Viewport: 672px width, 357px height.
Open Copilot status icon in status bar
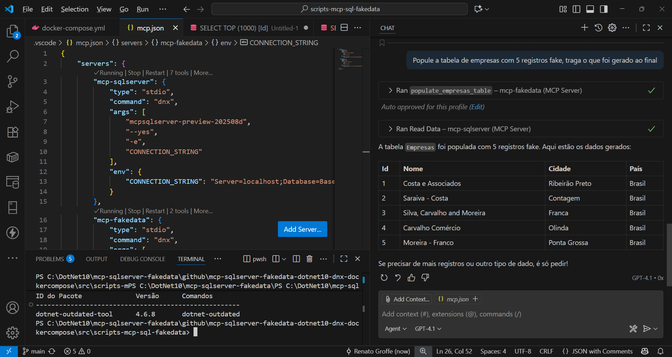point(645,351)
